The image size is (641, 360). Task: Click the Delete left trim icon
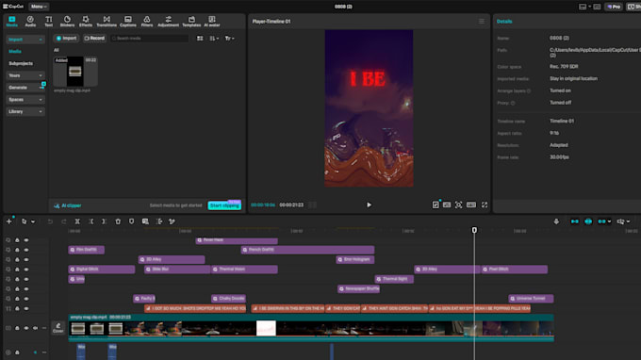coord(90,221)
